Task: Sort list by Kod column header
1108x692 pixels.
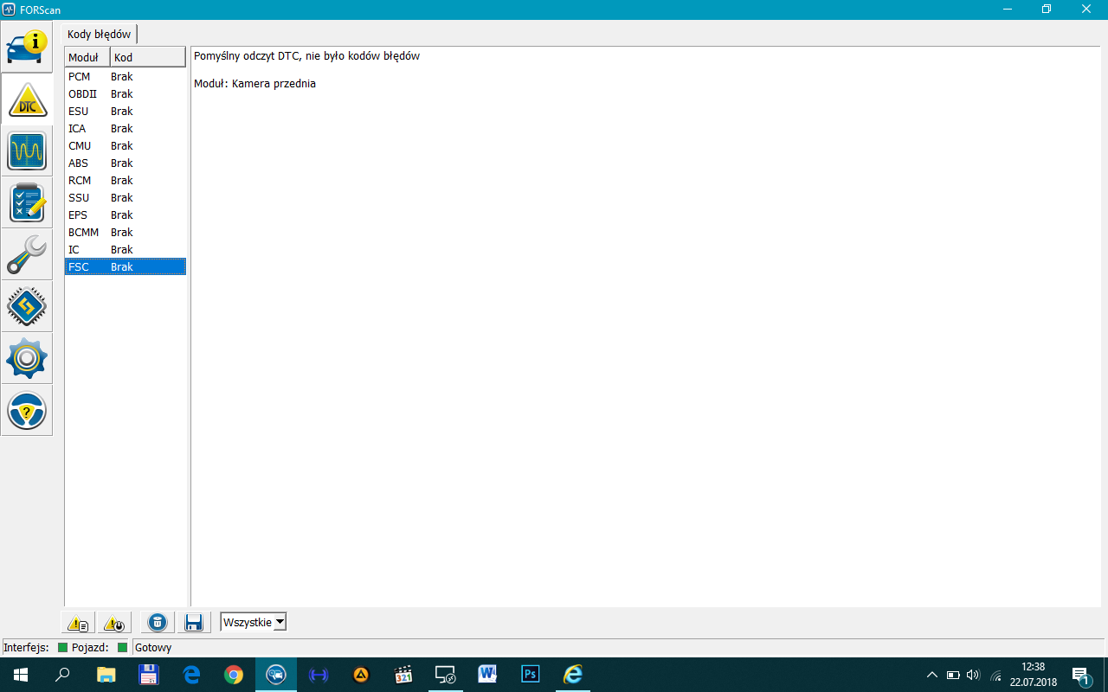Action: pyautogui.click(x=147, y=57)
